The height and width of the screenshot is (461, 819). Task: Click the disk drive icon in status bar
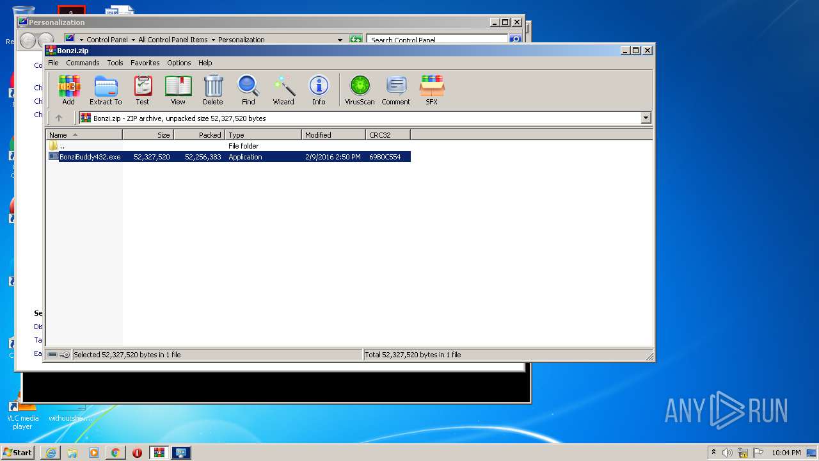52,355
